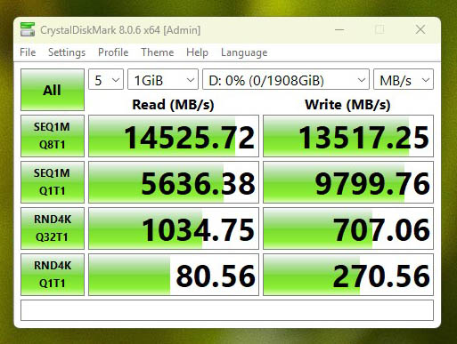This screenshot has width=457, height=344.
Task: Open the 1GiB test size dropdown
Action: tap(163, 79)
